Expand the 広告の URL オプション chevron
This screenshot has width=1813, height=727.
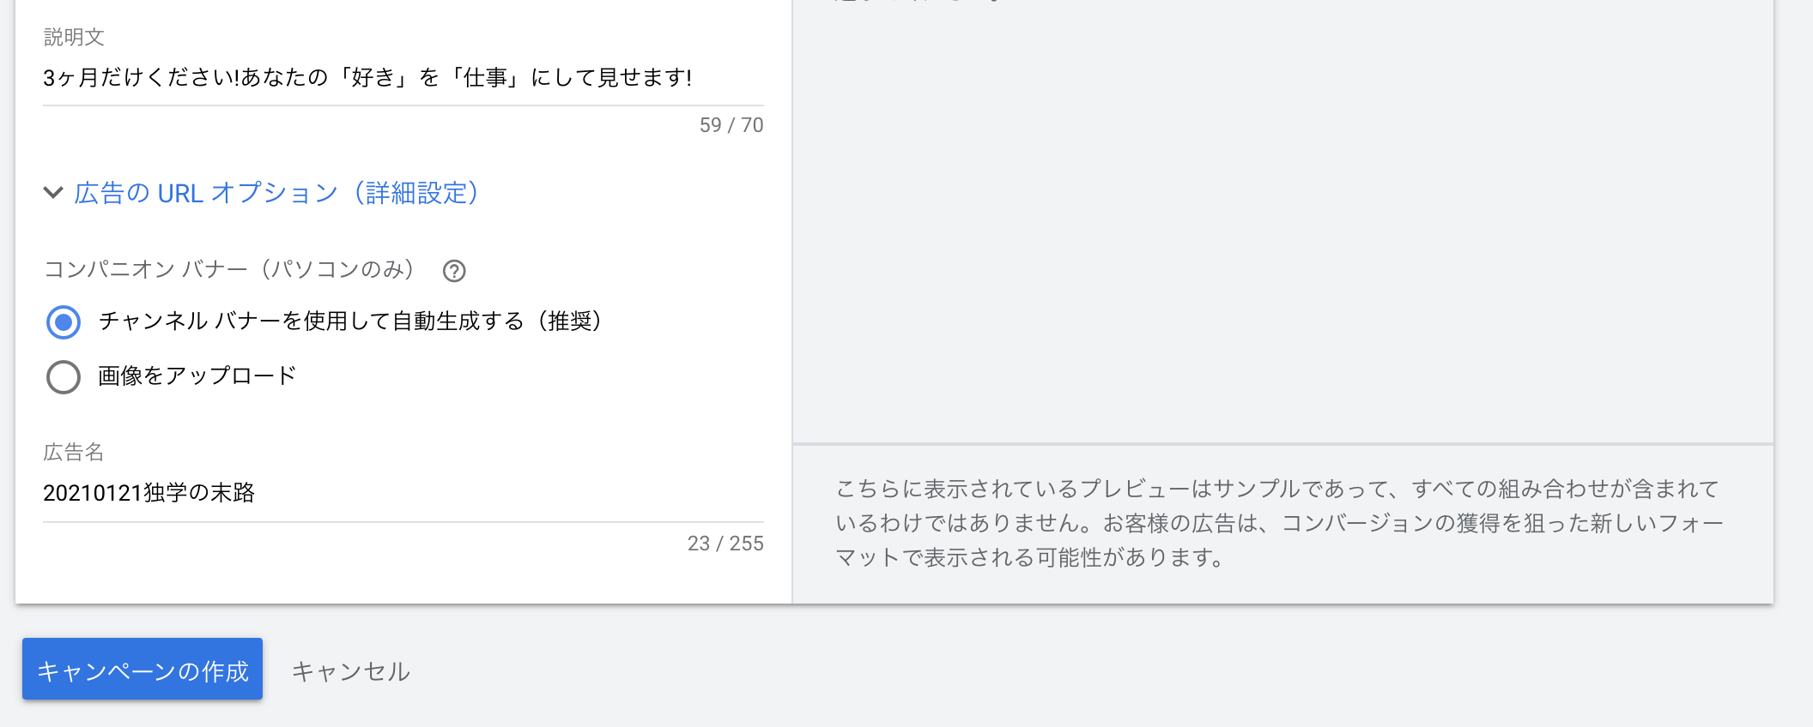[x=53, y=193]
